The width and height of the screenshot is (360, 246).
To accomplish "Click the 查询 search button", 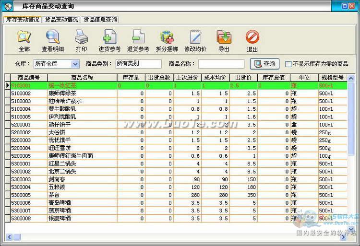I will click(264, 64).
